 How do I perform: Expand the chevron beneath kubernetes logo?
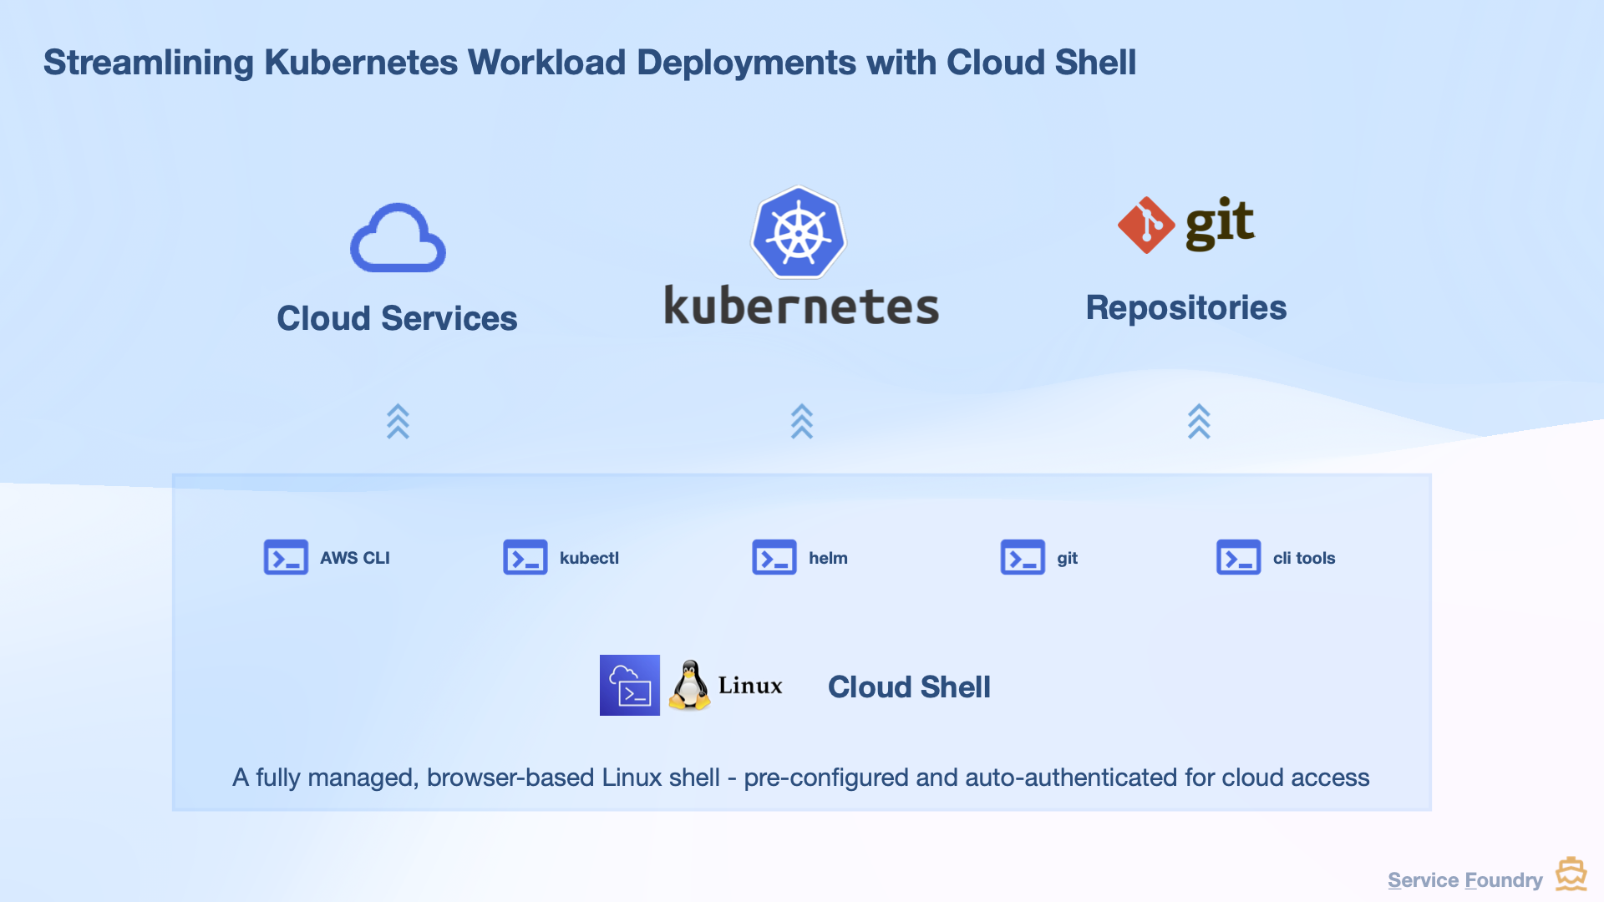801,422
